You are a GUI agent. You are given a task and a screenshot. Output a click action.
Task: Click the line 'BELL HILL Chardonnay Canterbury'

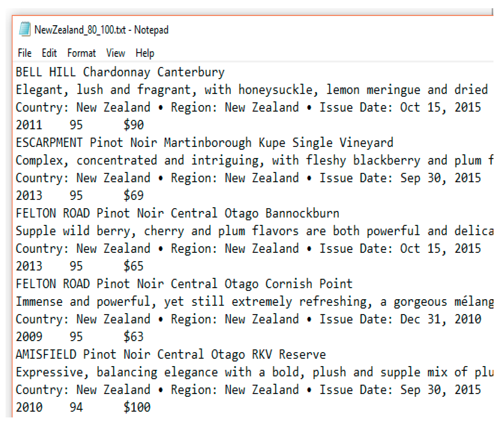click(120, 72)
